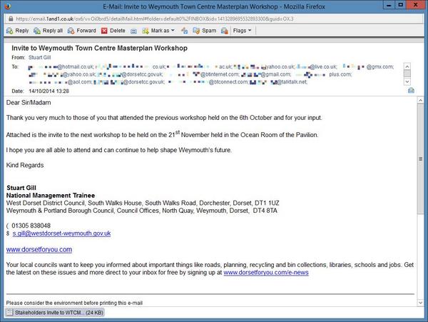Image resolution: width=428 pixels, height=322 pixels.
Task: Click the attachment file icon
Action: point(9,312)
